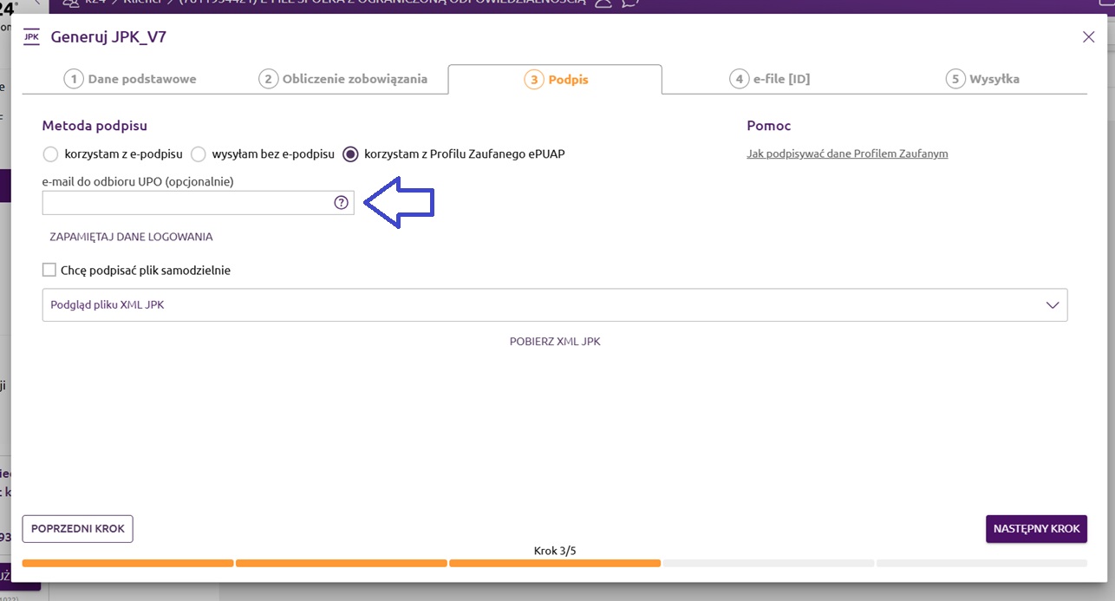The image size is (1115, 601).
Task: Download file via 'POBIERZ XML JPK'
Action: tap(555, 342)
